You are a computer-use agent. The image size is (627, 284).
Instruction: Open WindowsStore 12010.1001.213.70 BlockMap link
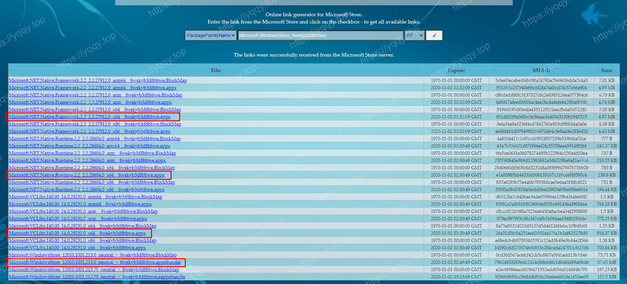(x=94, y=269)
